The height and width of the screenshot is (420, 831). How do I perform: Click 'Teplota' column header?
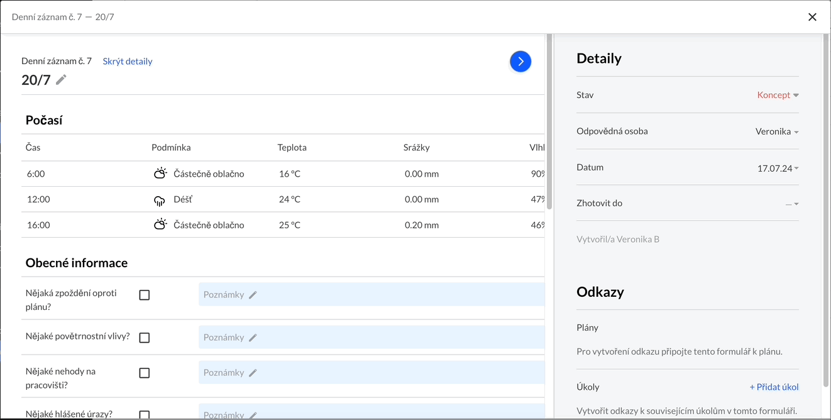[292, 147]
